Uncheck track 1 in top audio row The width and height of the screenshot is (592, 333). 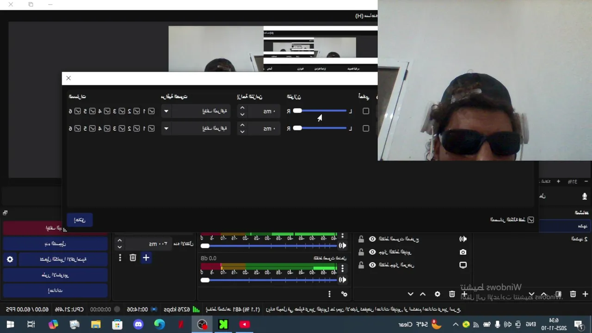pos(151,111)
